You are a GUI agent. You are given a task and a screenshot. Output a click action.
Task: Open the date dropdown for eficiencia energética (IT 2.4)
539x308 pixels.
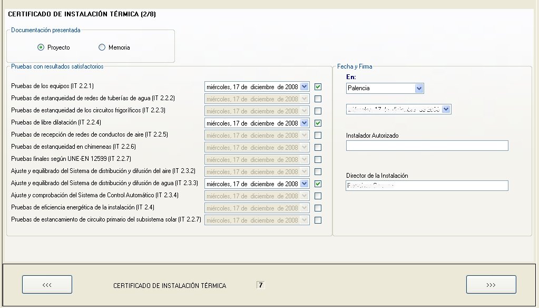coord(304,208)
